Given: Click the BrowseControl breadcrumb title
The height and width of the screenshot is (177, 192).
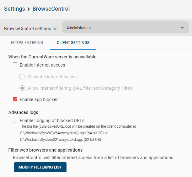Looking at the screenshot, I should [51, 9].
